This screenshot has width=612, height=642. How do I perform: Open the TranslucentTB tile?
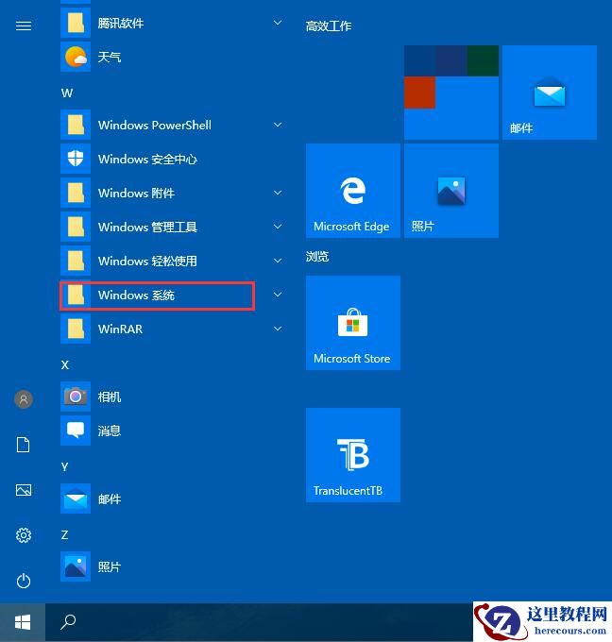click(352, 455)
